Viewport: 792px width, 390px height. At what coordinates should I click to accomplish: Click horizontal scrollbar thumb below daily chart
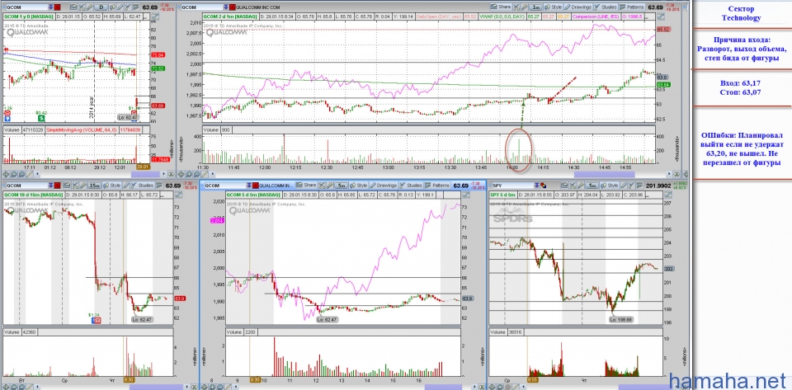pos(145,174)
